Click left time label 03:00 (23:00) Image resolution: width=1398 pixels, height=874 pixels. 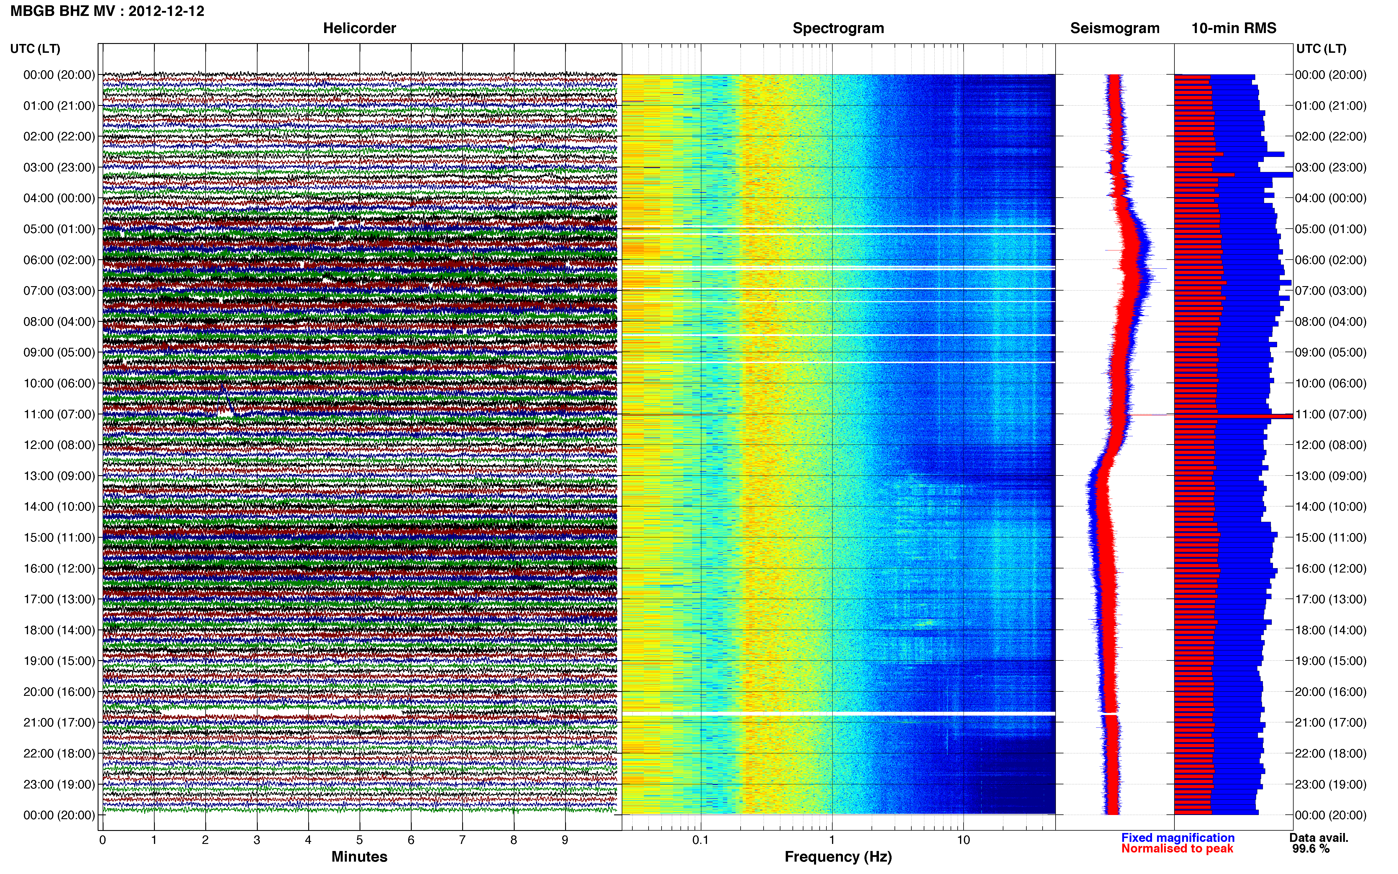(59, 168)
